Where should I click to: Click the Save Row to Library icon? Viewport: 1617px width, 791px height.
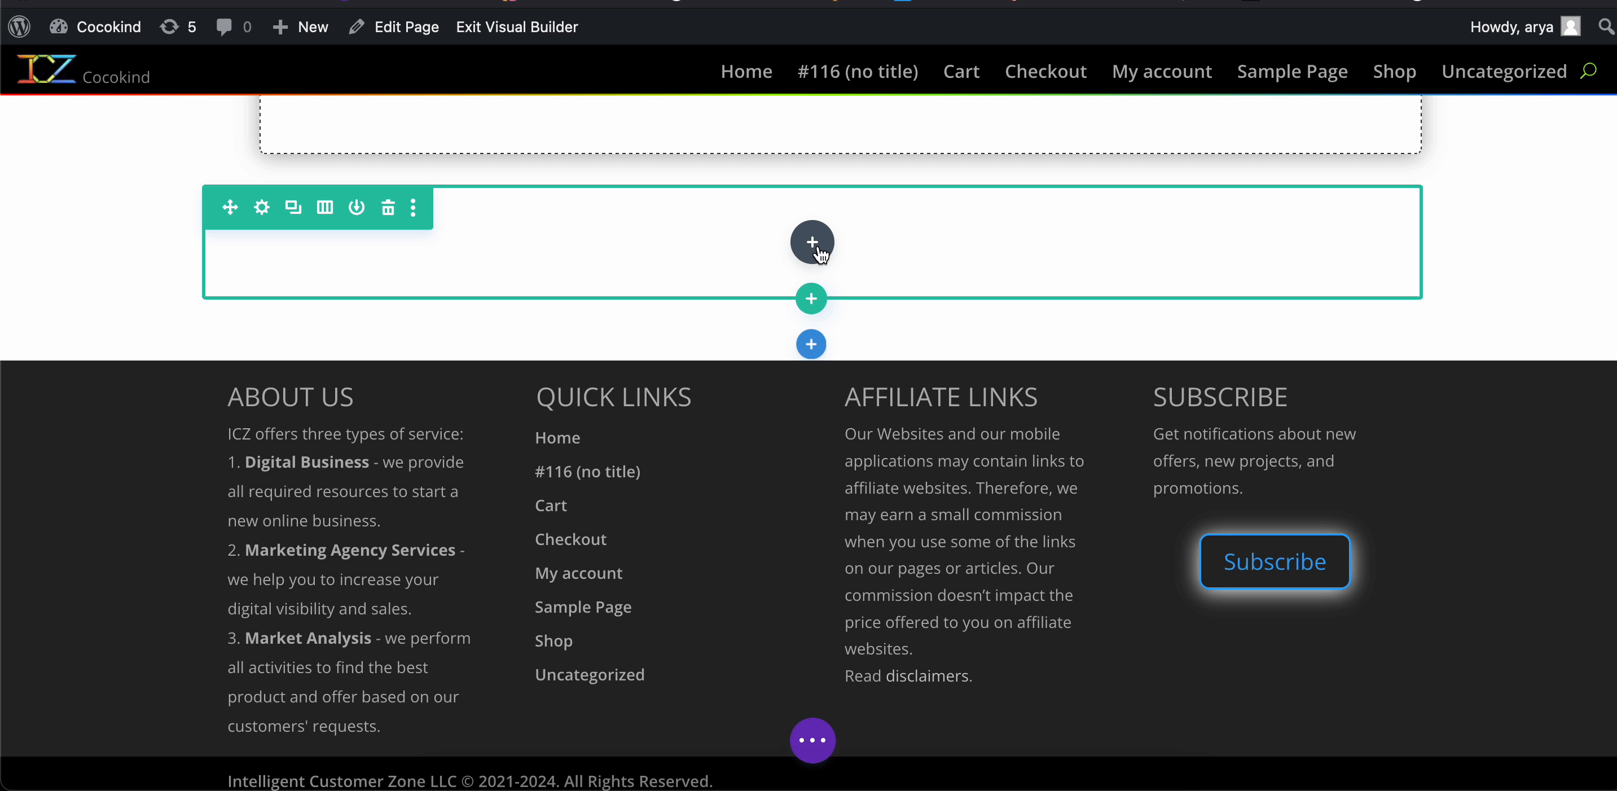pyautogui.click(x=357, y=207)
